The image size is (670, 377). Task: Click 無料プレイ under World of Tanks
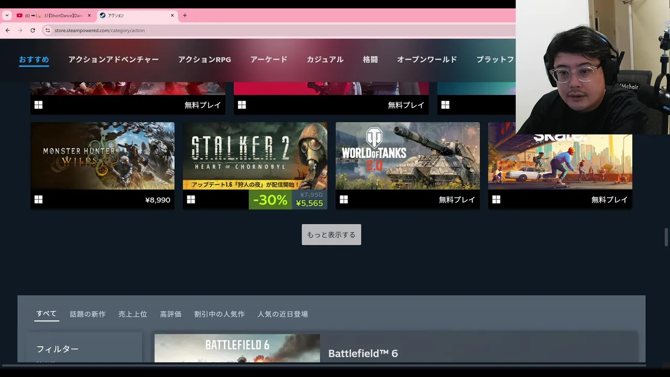pos(457,199)
